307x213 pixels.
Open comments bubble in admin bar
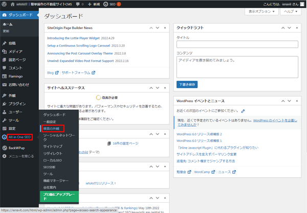[80, 4]
